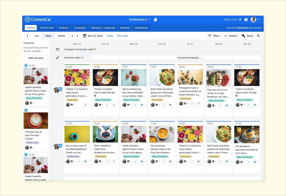Open Members + Approvals tab
This screenshot has height=196, width=286.
coord(103,28)
